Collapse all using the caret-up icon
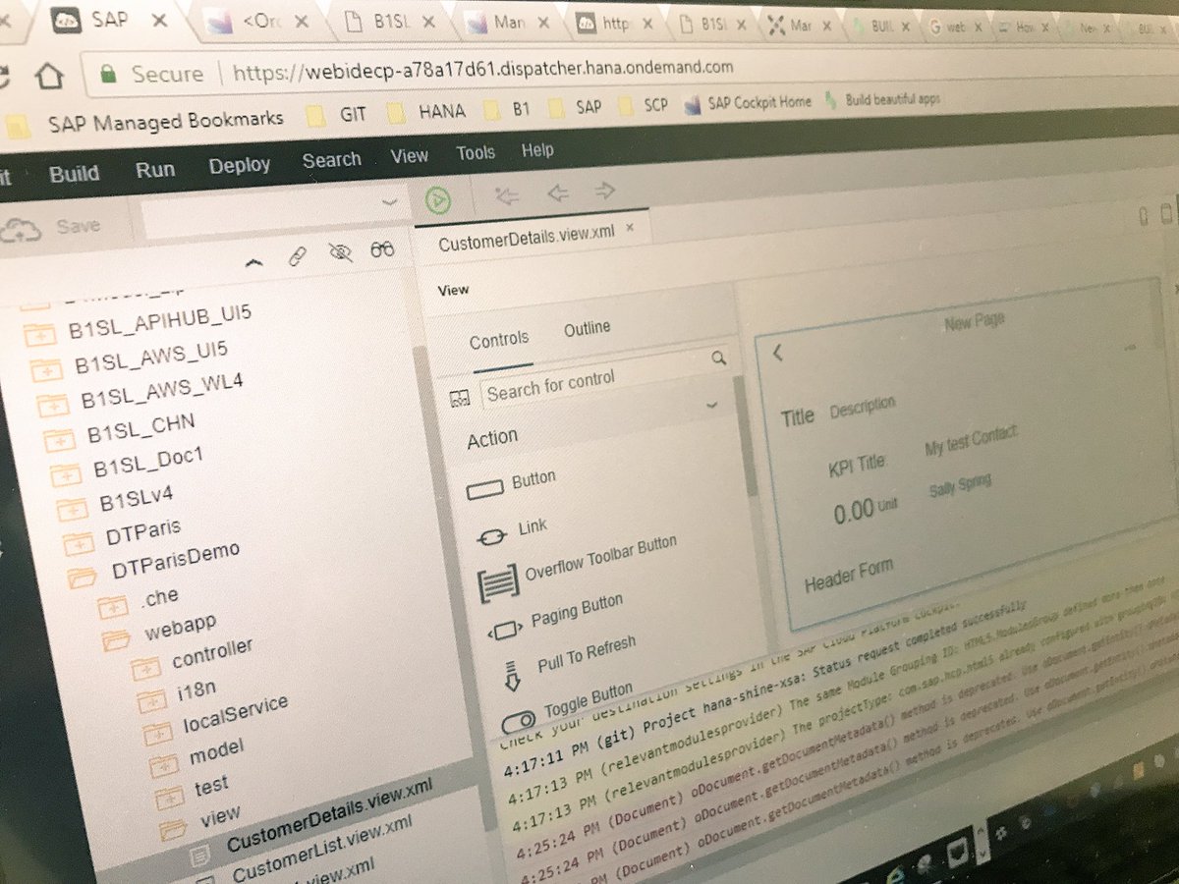Viewport: 1179px width, 884px height. [x=253, y=262]
